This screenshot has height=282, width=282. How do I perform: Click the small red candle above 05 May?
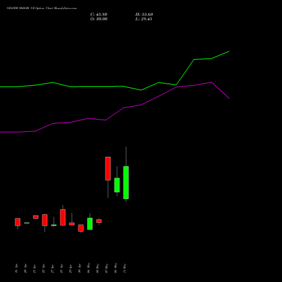coord(99,221)
